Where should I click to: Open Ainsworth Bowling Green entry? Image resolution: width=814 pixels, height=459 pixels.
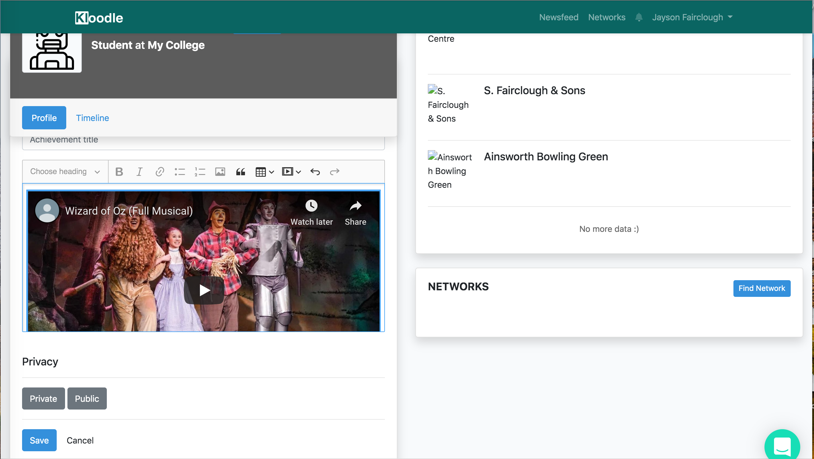546,156
